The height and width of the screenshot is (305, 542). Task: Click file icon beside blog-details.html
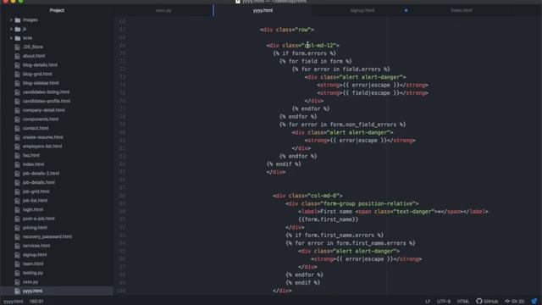(x=17, y=65)
